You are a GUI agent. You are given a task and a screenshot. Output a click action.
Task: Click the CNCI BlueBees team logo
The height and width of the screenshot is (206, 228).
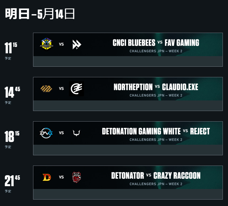[x=47, y=44]
